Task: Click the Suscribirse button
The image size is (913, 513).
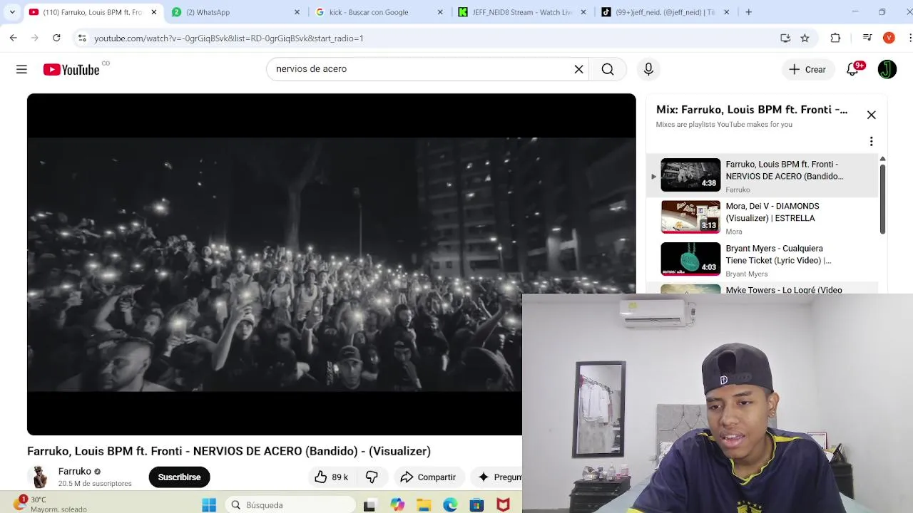Action: (179, 477)
